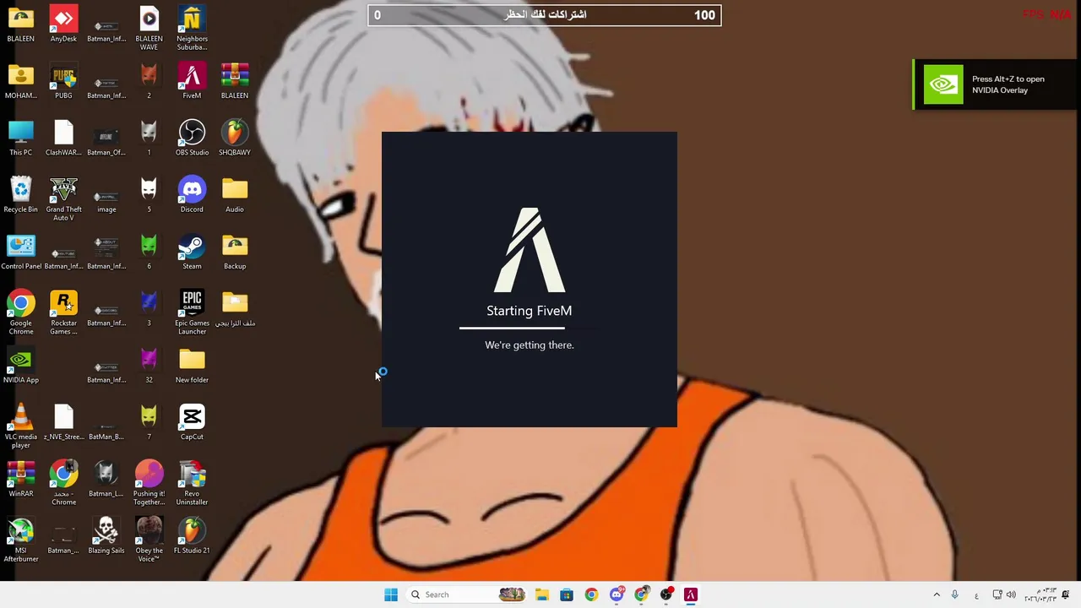Open Pushing it! Together shortcut
Viewport: 1081px width, 608px height.
pyautogui.click(x=149, y=483)
